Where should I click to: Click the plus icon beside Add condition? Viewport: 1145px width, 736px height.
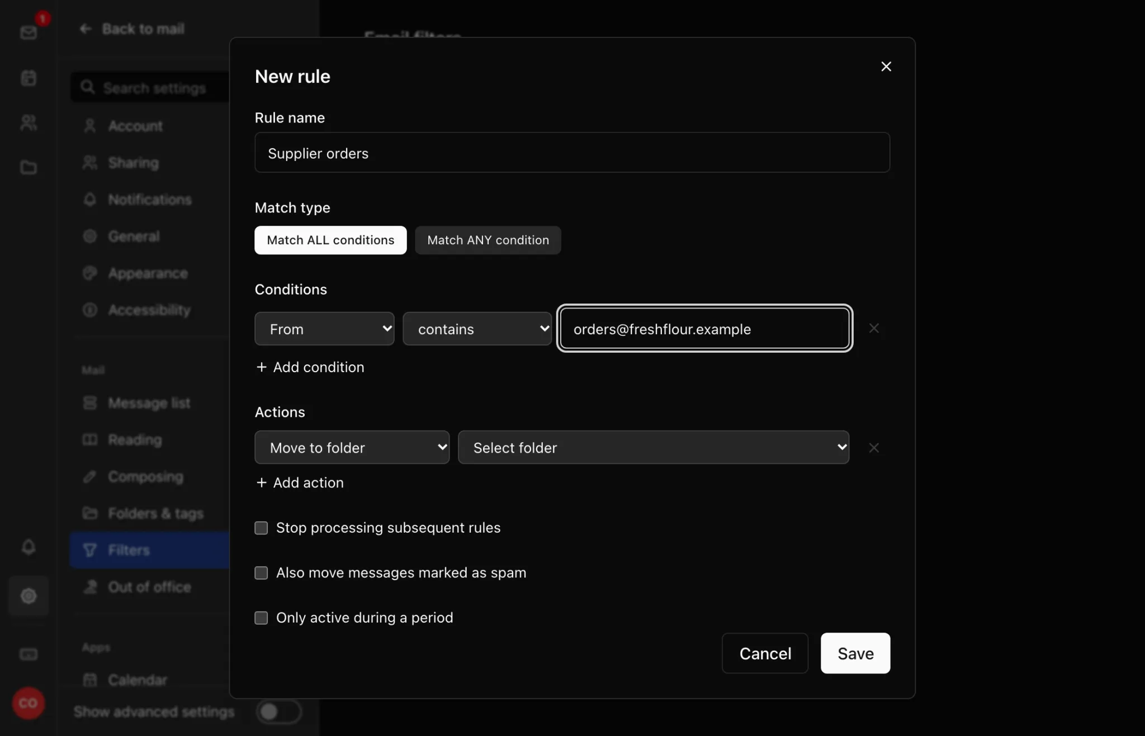[261, 367]
